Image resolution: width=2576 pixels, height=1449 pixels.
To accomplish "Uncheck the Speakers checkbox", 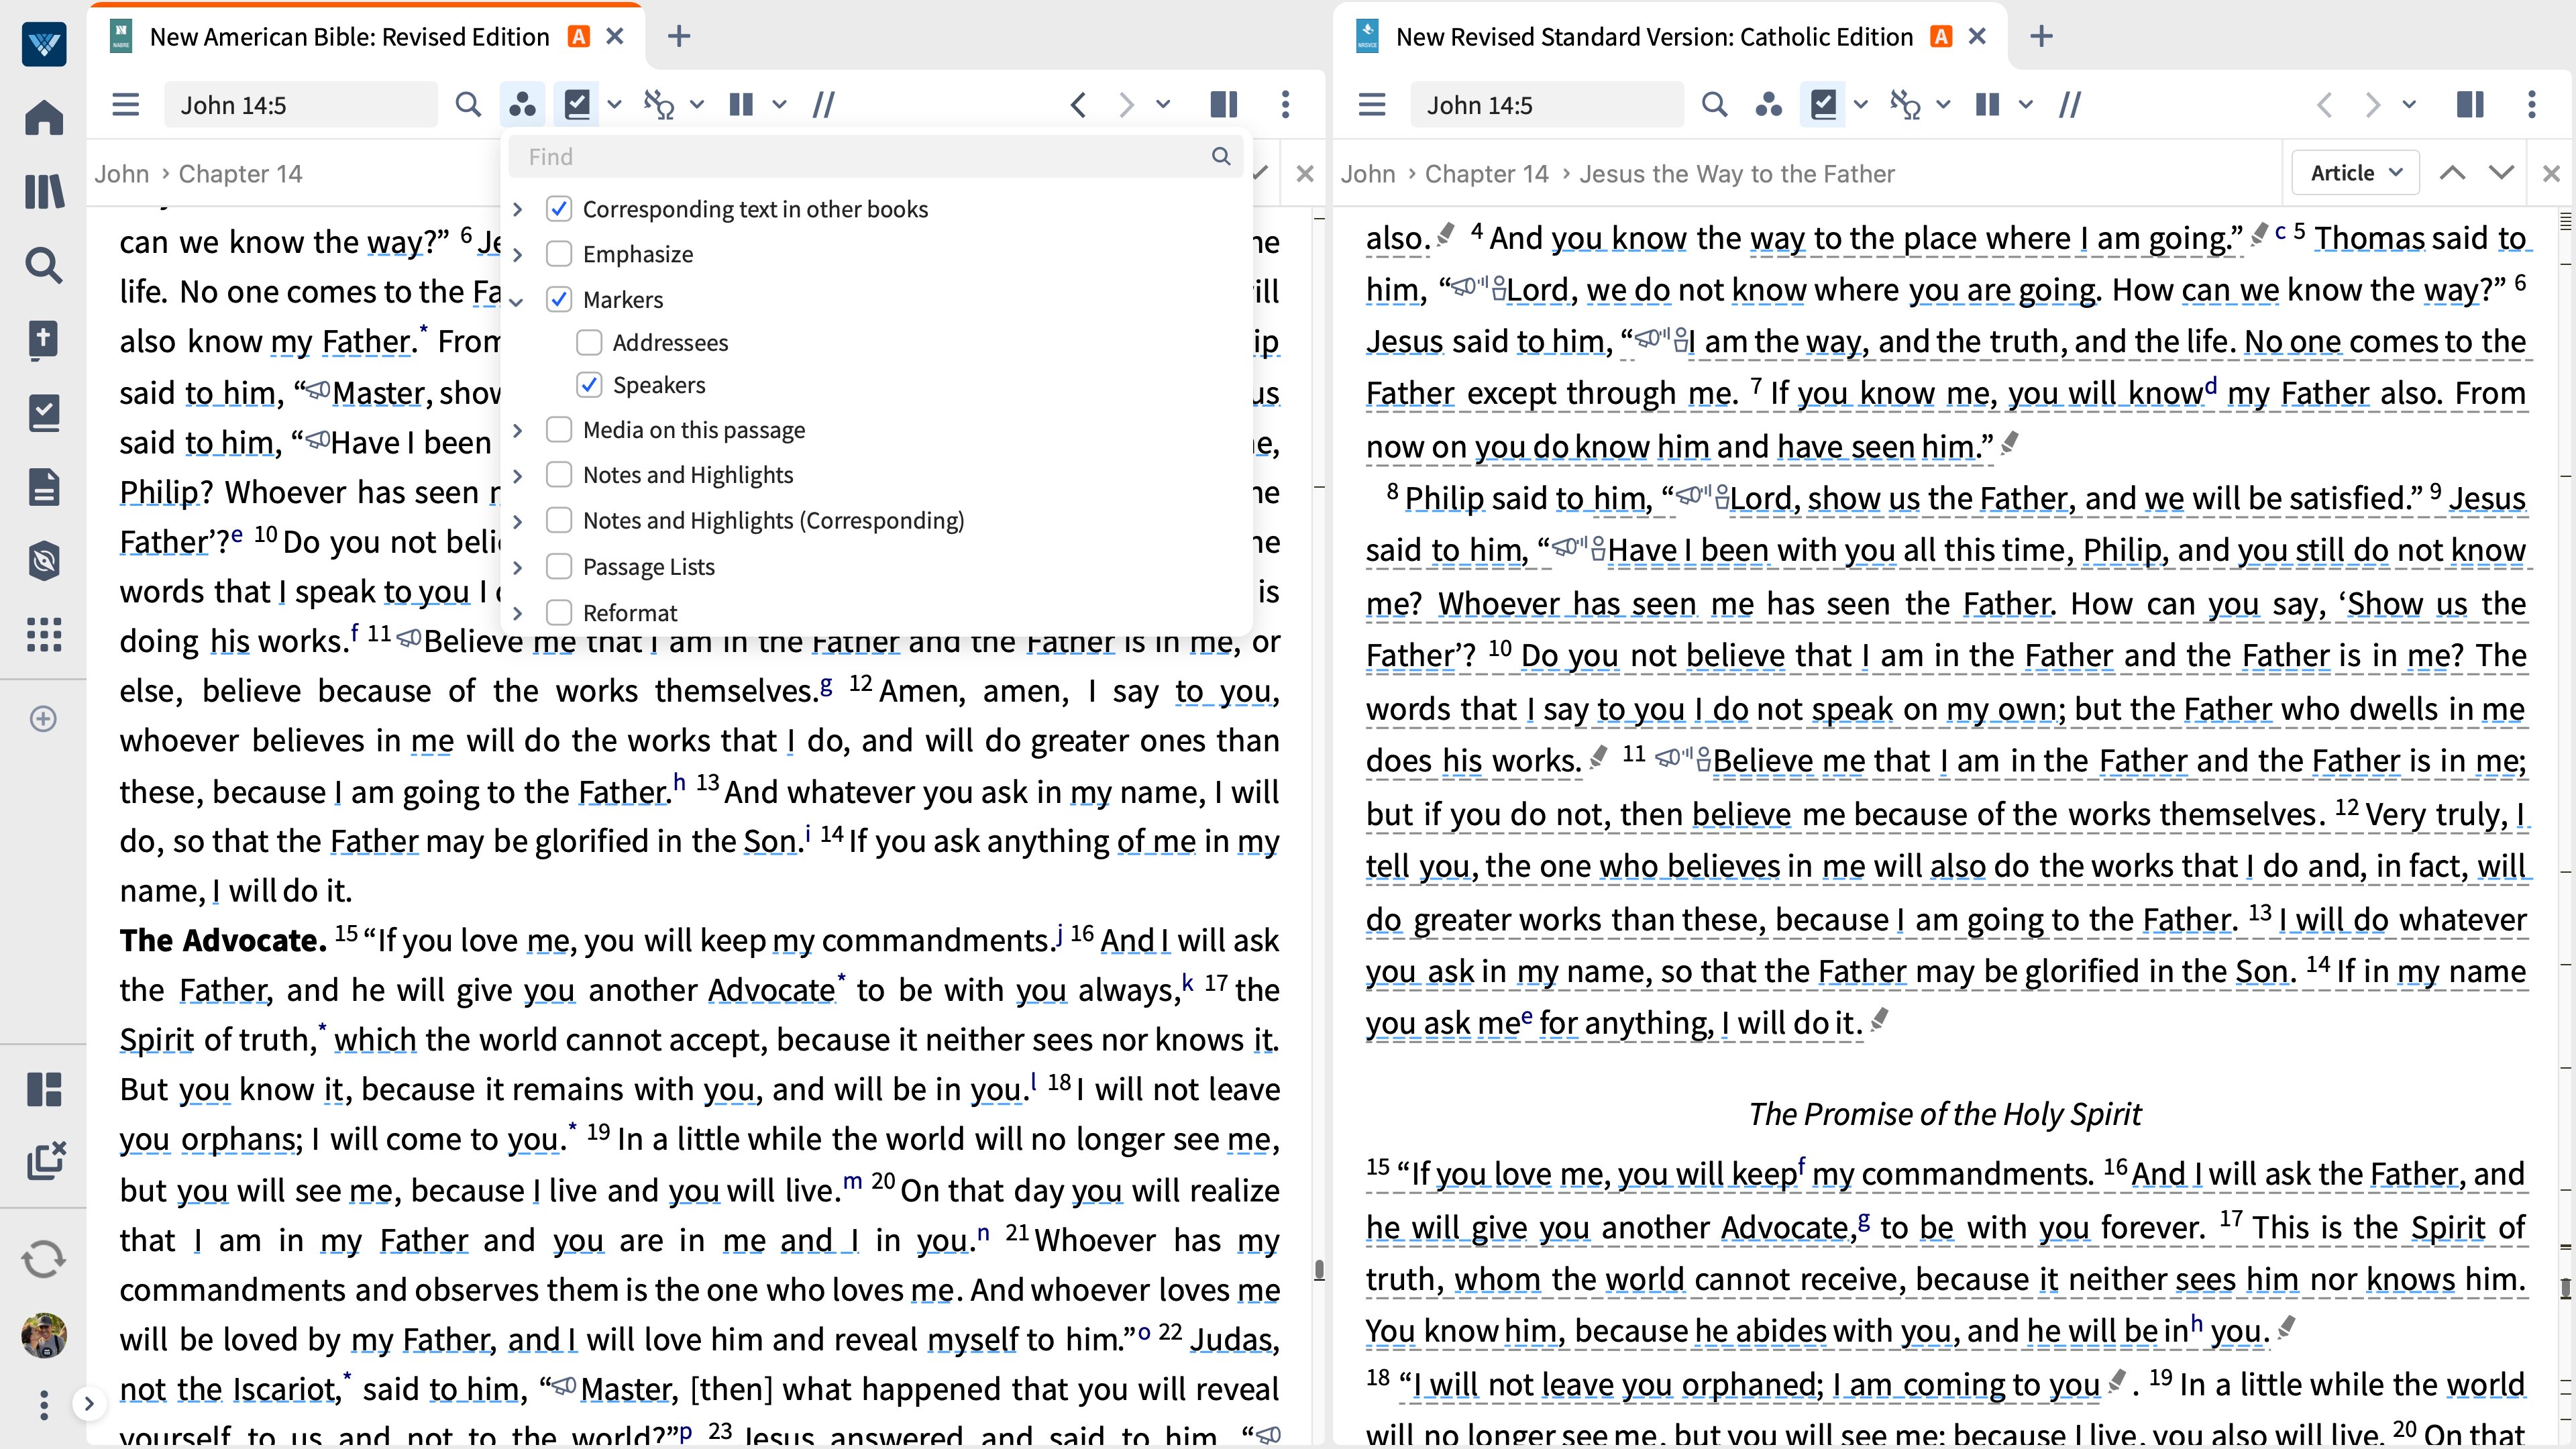I will (589, 385).
